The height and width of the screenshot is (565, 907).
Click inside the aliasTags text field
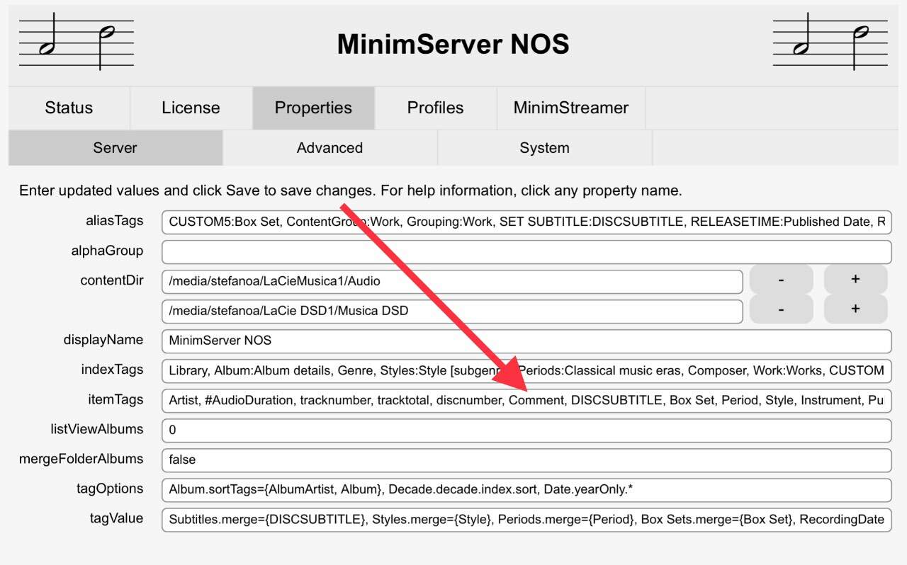tap(526, 222)
